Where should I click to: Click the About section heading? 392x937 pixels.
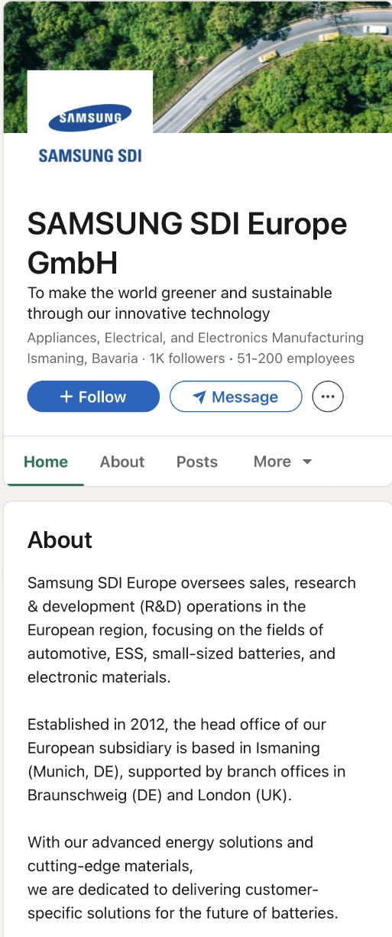tap(60, 540)
